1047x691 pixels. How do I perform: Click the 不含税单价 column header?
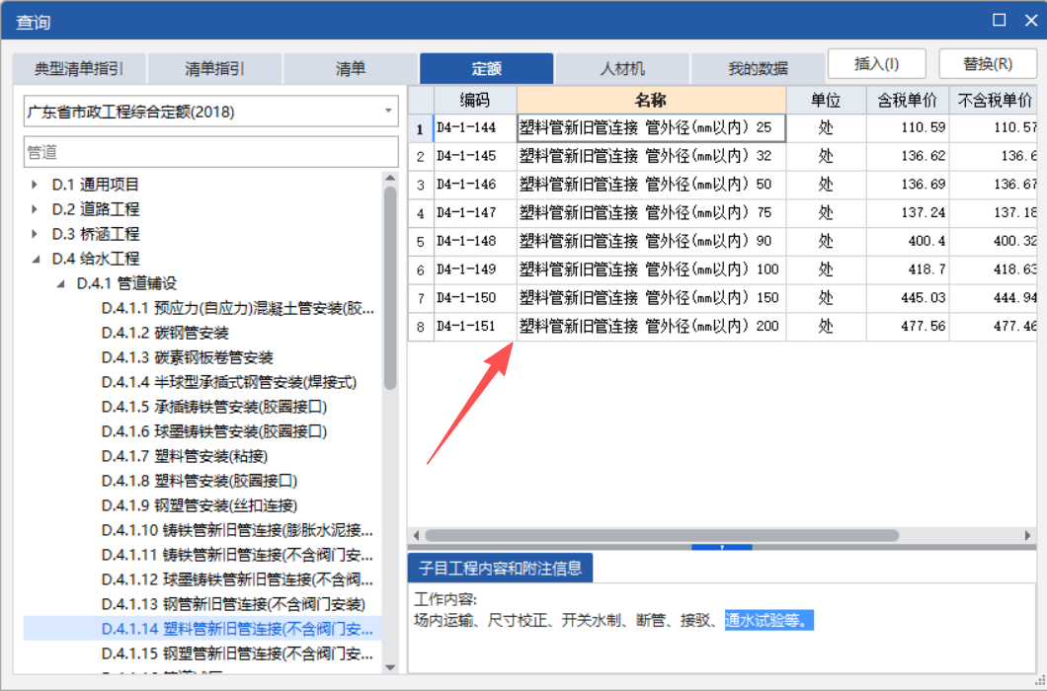click(x=994, y=100)
